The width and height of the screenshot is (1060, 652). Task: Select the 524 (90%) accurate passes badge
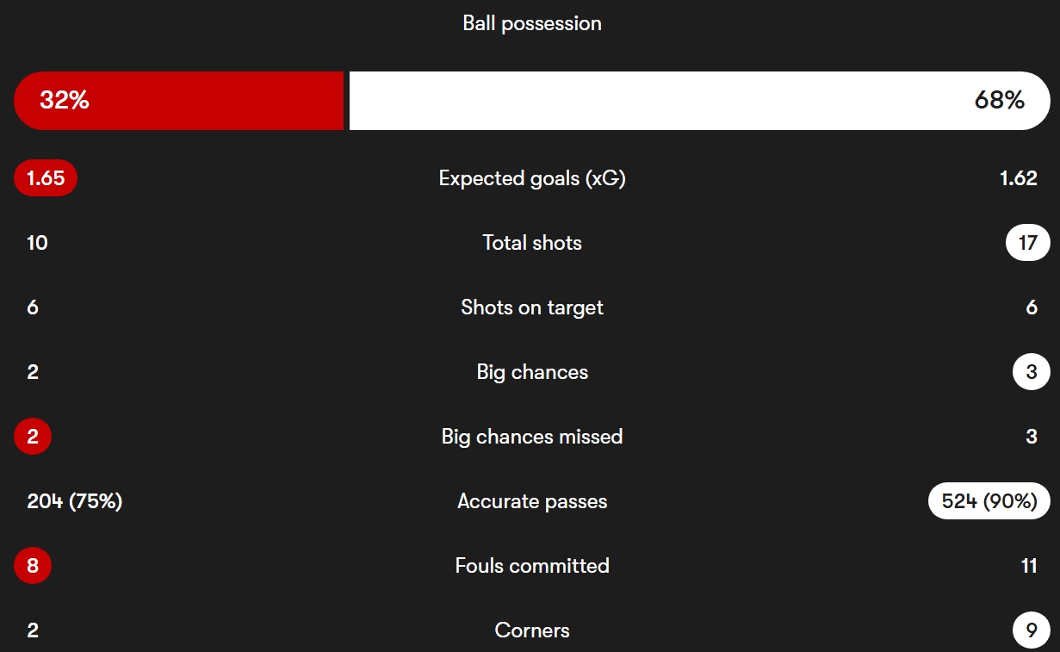(x=989, y=501)
